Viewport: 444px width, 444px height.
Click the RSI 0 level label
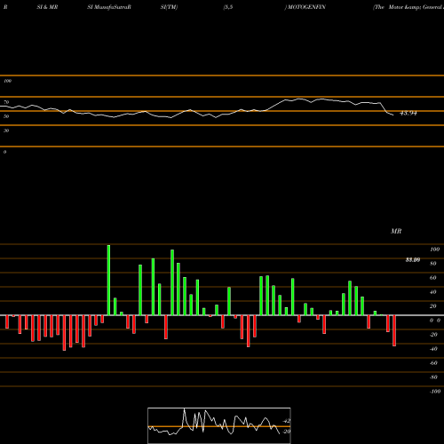point(4,152)
